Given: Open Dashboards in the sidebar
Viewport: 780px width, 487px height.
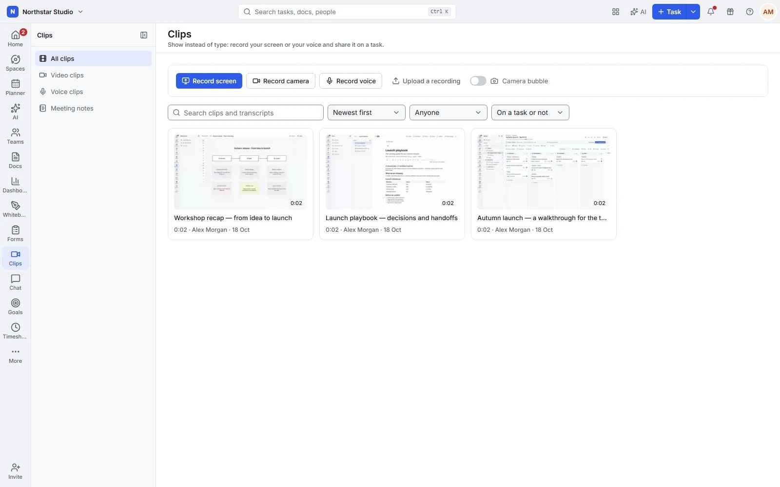Looking at the screenshot, I should pyautogui.click(x=16, y=185).
